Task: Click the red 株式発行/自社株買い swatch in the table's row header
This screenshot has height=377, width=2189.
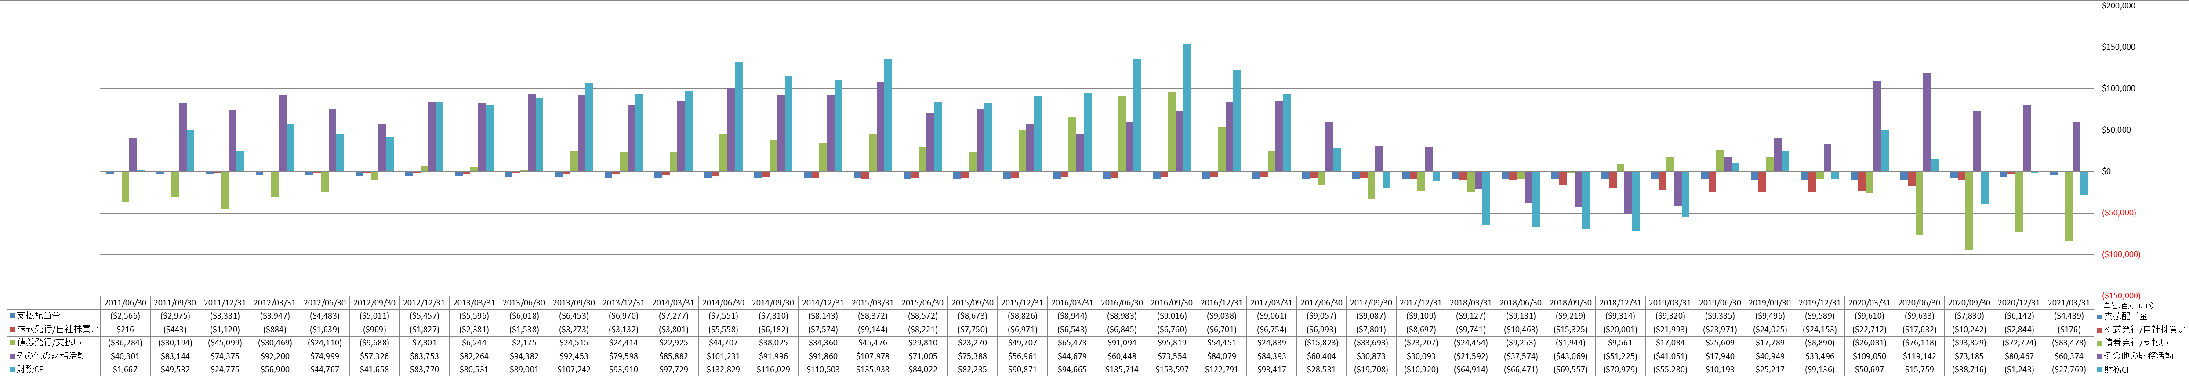Action: (x=12, y=329)
